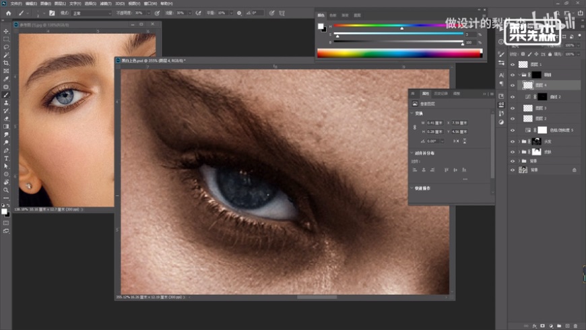Select the Rectangular Marquee tool
This screenshot has height=330, width=586.
(6, 39)
